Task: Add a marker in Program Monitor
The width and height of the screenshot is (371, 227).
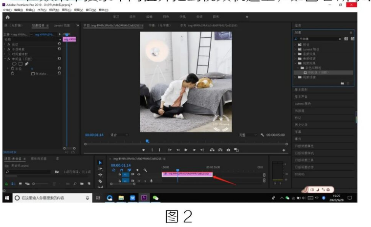Action: [143, 150]
